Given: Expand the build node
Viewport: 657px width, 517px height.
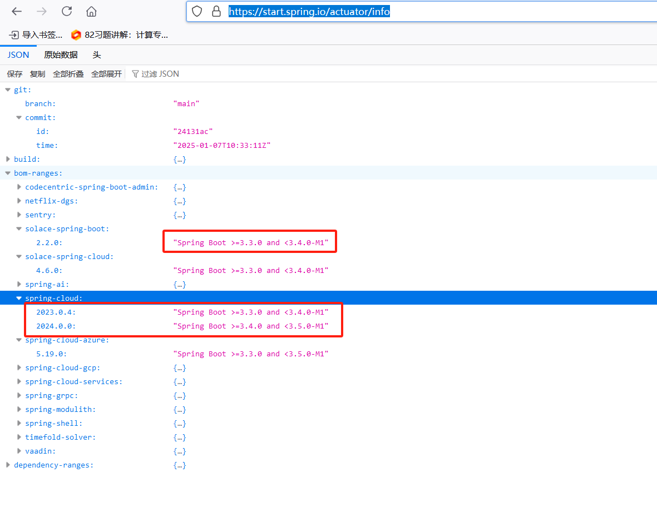Looking at the screenshot, I should [x=8, y=159].
